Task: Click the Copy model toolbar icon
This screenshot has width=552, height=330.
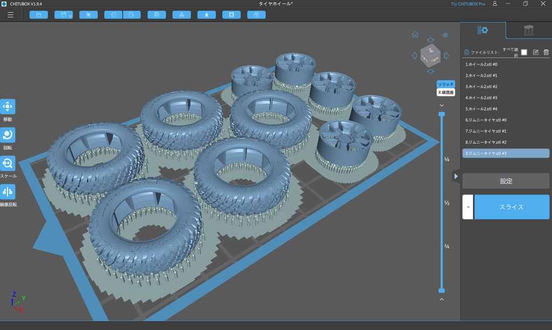Action: pos(157,15)
